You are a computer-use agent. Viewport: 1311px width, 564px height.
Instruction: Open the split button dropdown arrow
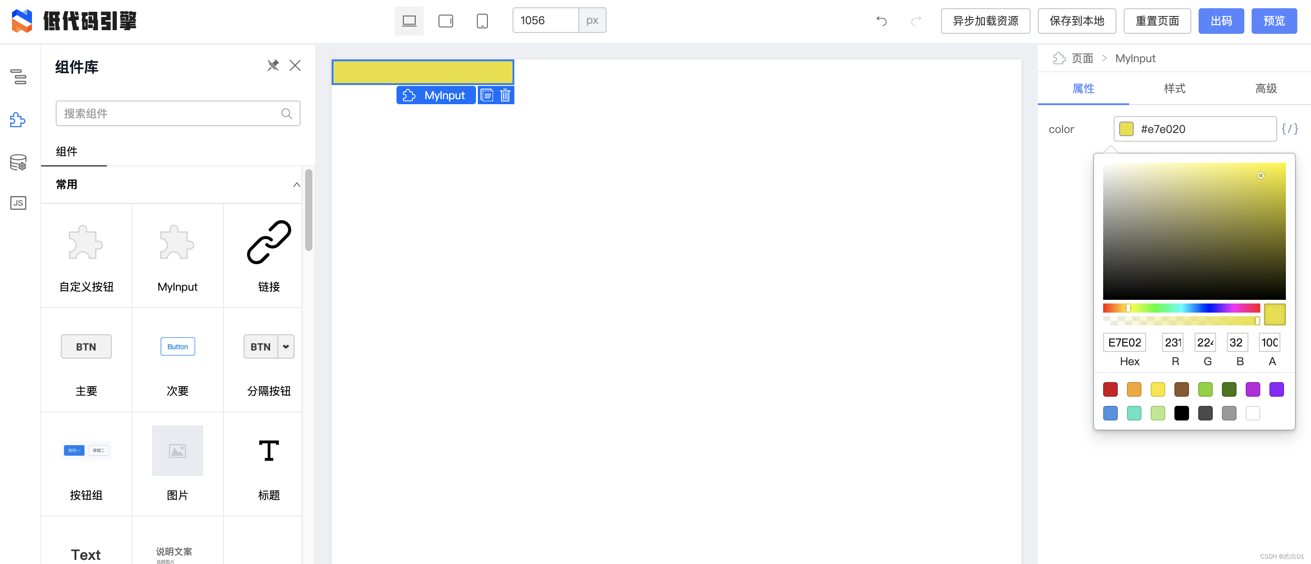[x=286, y=346]
